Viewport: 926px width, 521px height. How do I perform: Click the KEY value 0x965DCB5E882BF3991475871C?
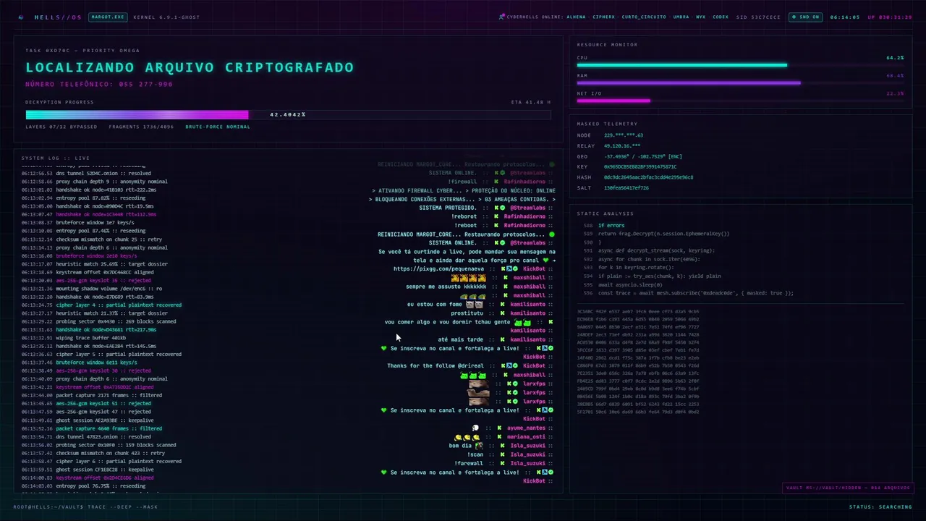(x=640, y=166)
